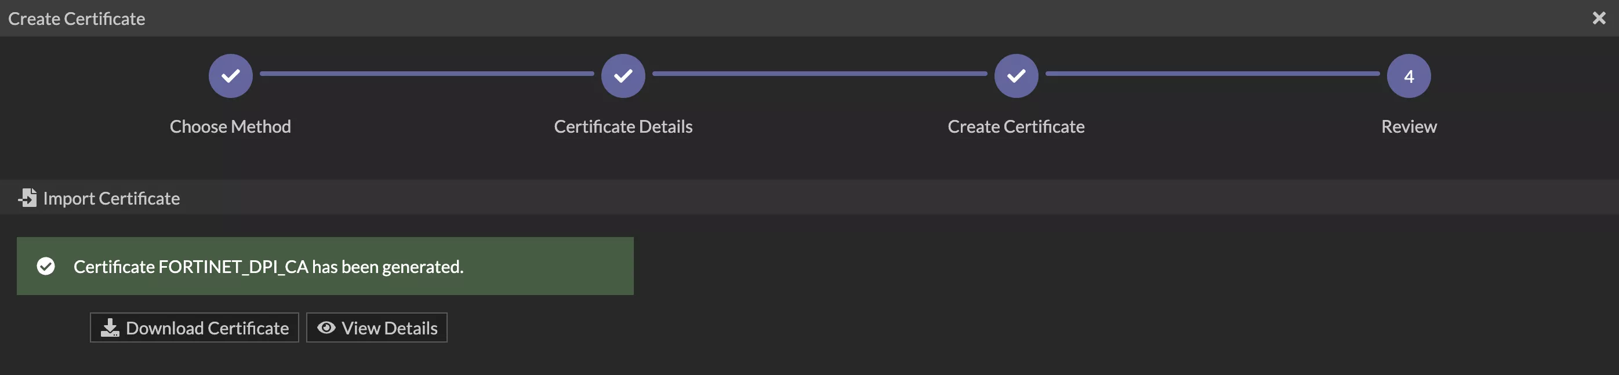
Task: Click the eye icon on View Details
Action: click(x=325, y=328)
